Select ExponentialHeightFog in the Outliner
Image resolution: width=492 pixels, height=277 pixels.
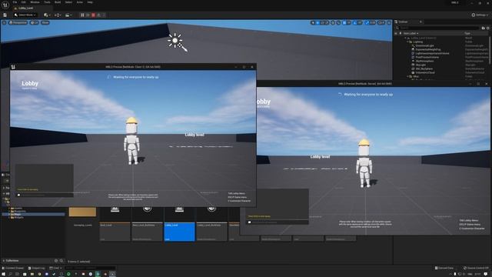tap(428, 49)
